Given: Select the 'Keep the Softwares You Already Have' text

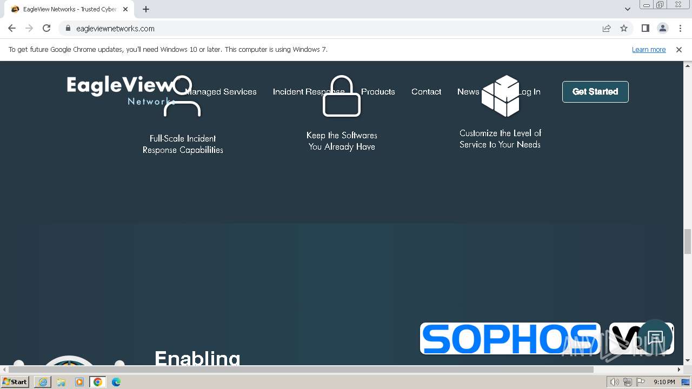Looking at the screenshot, I should click(x=342, y=141).
